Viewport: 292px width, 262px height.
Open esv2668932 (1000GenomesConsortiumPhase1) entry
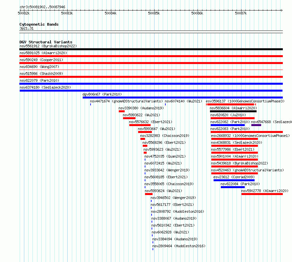[x=250, y=136]
